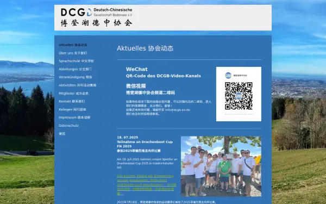Click the QR-Code des DCGB-Video-Kanals subtitle
Screen dimensions: 326x204
(163, 76)
